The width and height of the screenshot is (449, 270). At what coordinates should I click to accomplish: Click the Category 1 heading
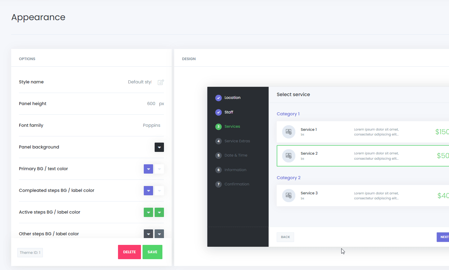(x=288, y=114)
